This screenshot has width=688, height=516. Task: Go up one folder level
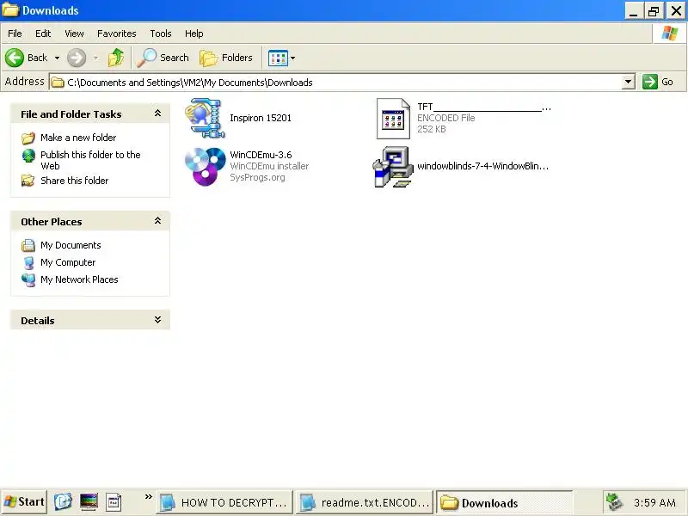pos(116,58)
